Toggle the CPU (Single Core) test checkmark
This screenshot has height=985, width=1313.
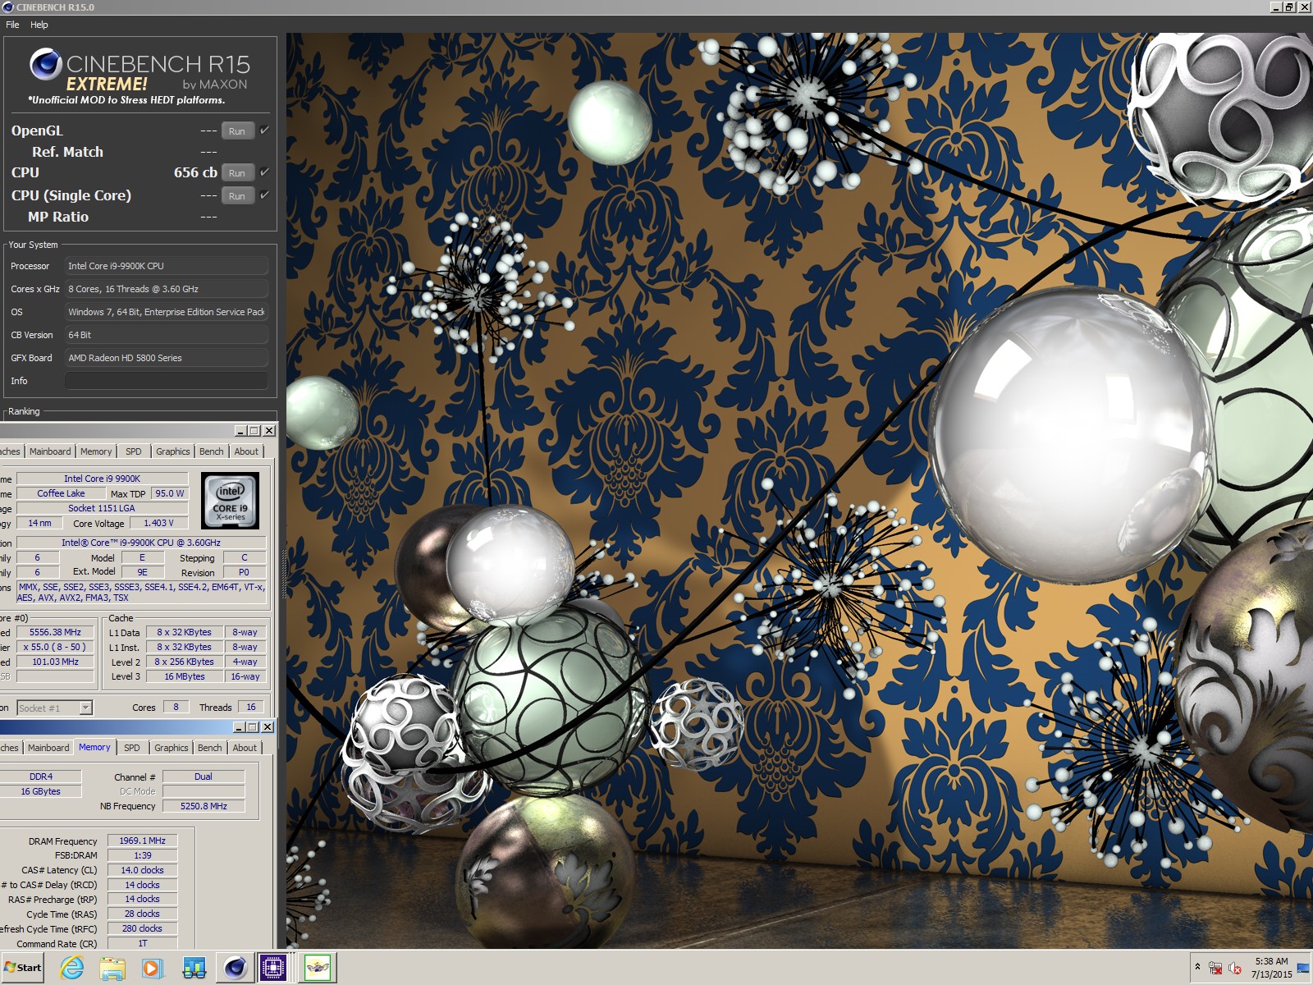(264, 195)
